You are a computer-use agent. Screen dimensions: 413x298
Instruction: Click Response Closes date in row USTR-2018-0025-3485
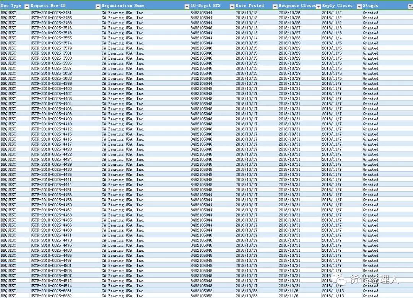289,18
